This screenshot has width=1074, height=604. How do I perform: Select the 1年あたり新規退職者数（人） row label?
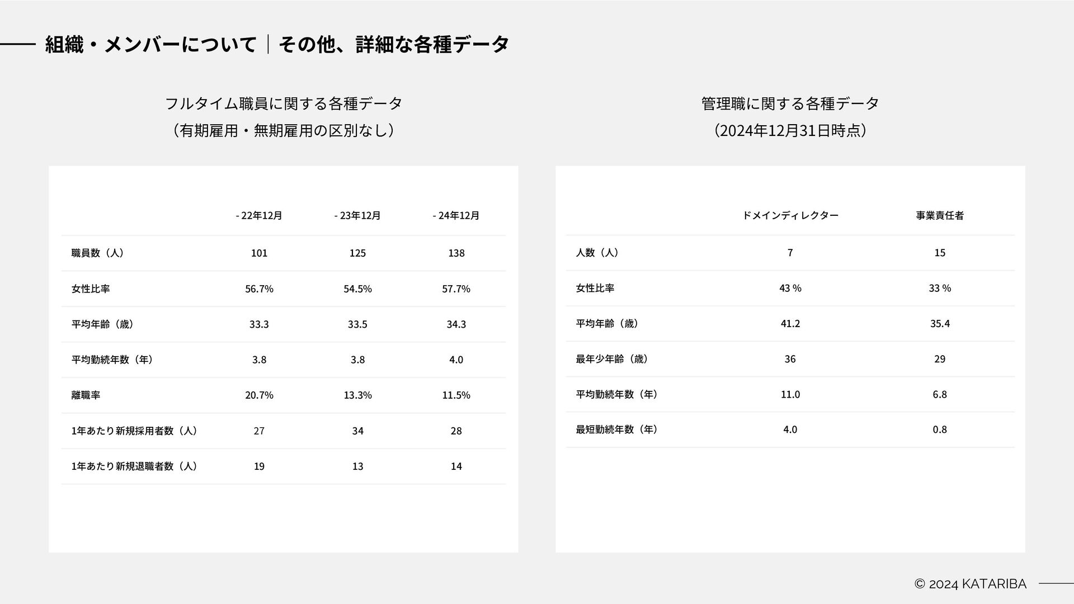click(134, 466)
